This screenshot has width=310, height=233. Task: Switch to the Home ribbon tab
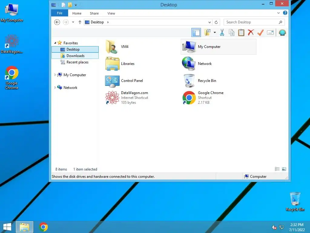pyautogui.click(x=77, y=13)
